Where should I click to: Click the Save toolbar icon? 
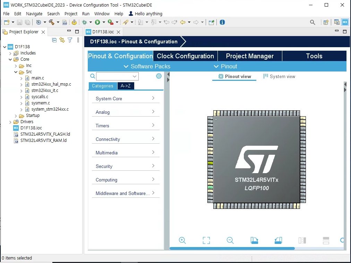(19, 22)
